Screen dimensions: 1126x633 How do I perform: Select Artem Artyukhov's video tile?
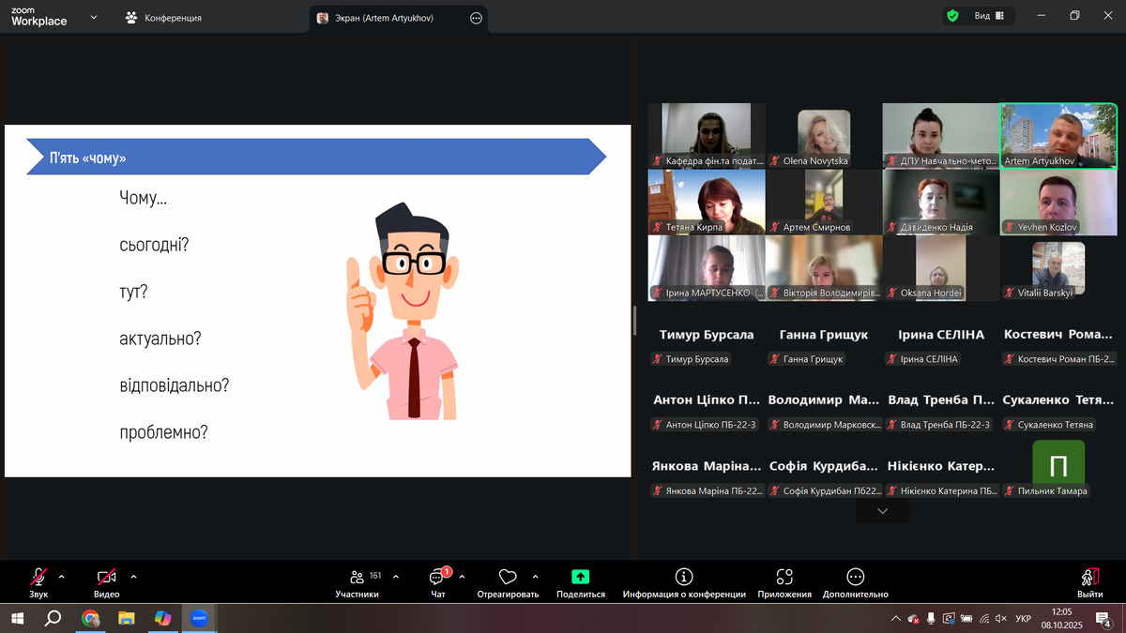tap(1058, 135)
